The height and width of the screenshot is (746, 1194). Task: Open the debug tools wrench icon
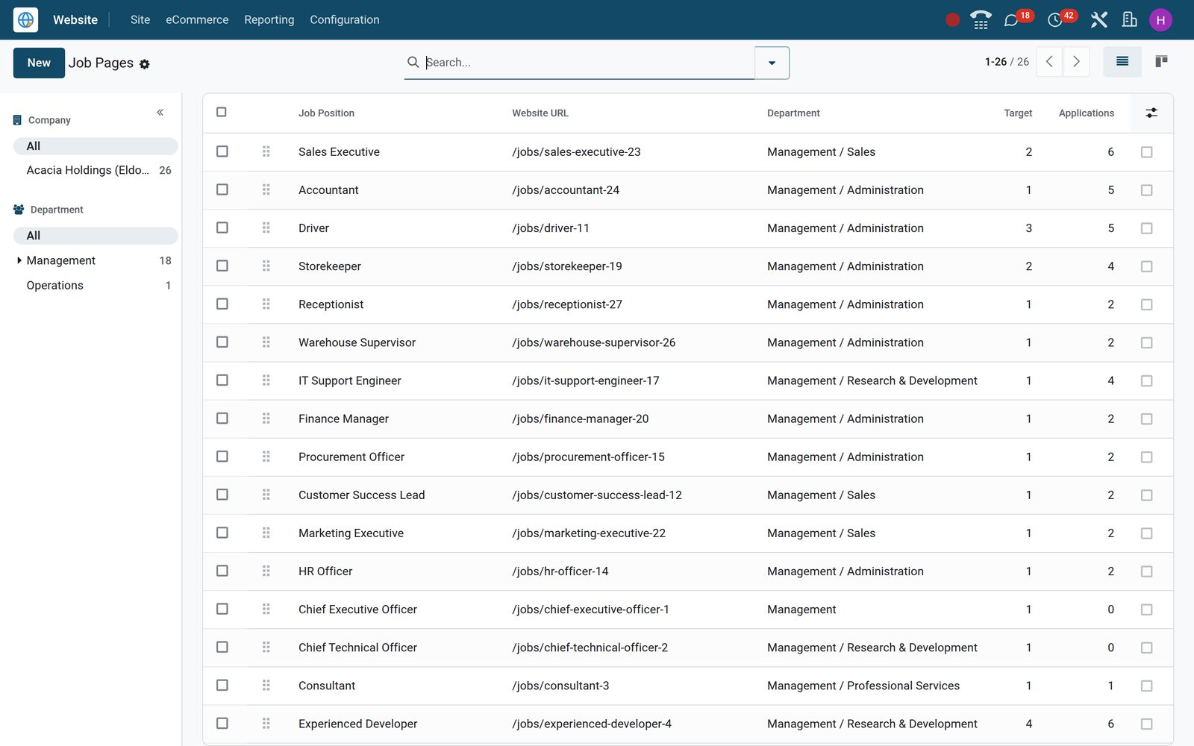tap(1098, 20)
